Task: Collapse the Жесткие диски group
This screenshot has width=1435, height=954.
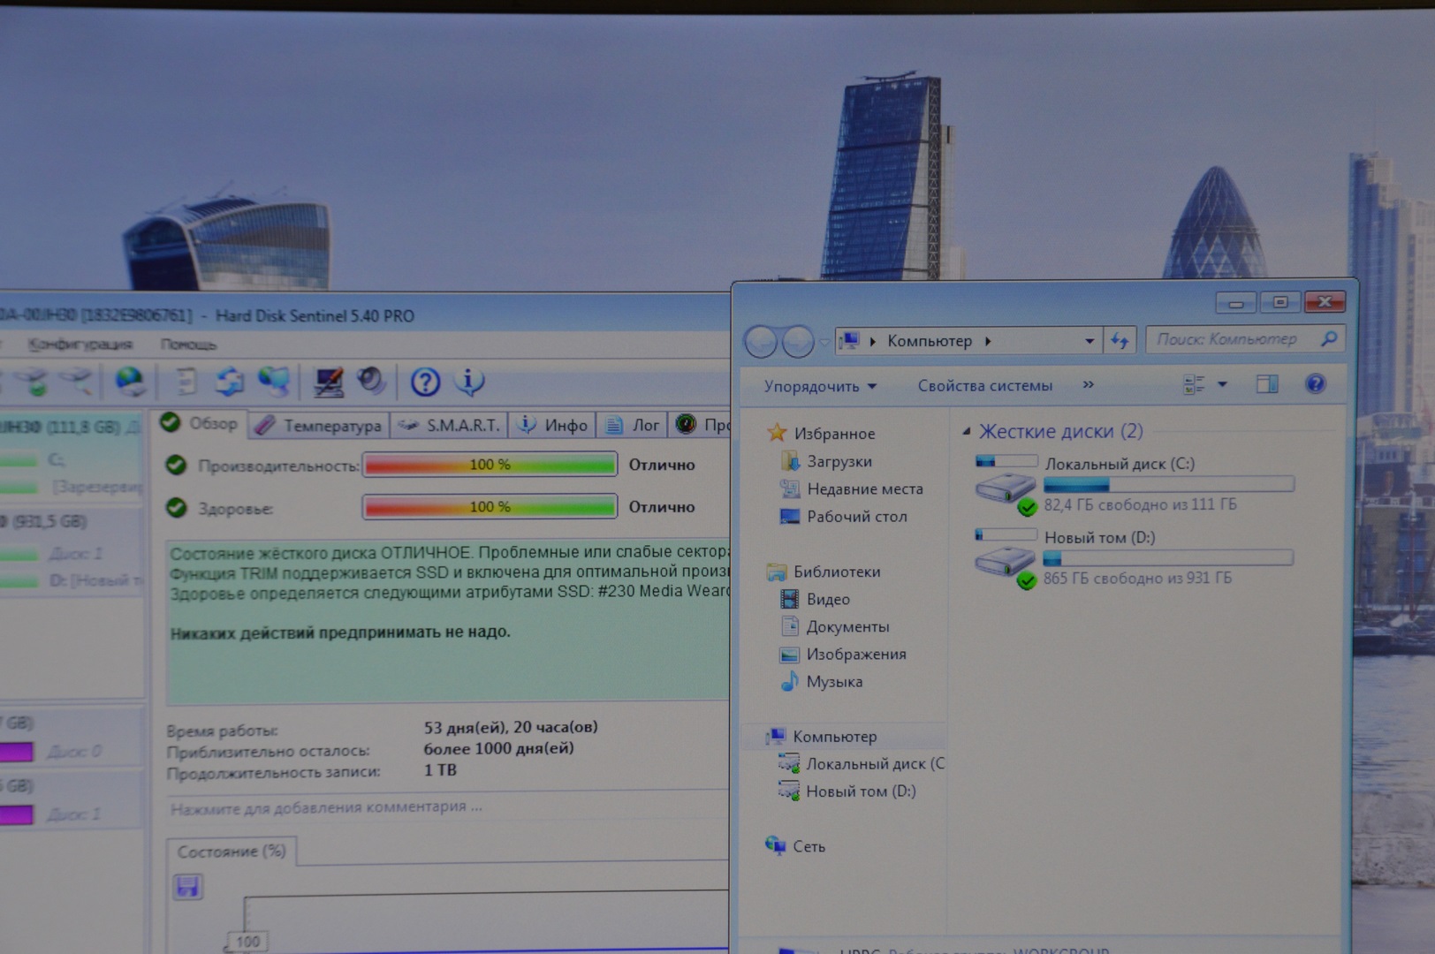Action: click(x=967, y=431)
